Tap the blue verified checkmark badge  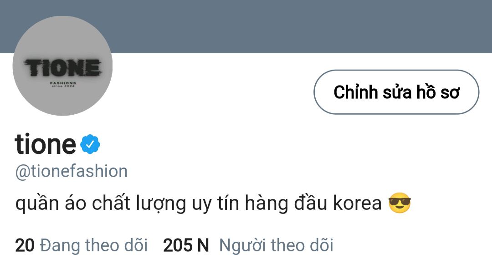point(90,144)
